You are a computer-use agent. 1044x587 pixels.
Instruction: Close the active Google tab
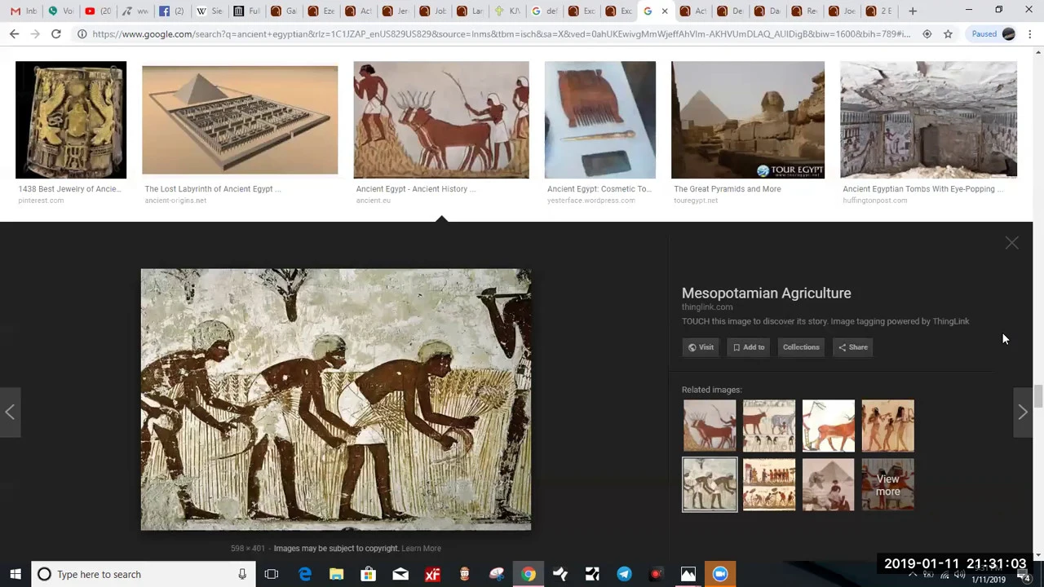(x=665, y=11)
